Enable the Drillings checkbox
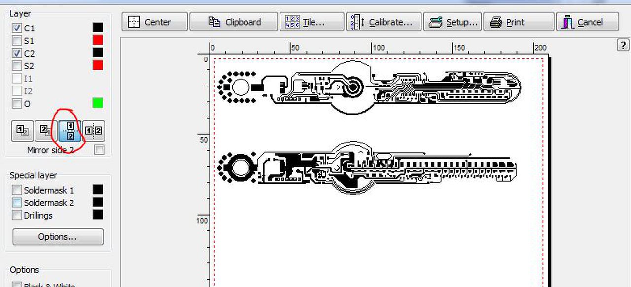Image resolution: width=631 pixels, height=287 pixels. pos(17,215)
